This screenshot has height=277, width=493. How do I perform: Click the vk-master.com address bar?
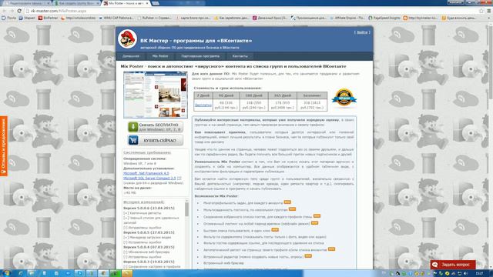(x=252, y=11)
